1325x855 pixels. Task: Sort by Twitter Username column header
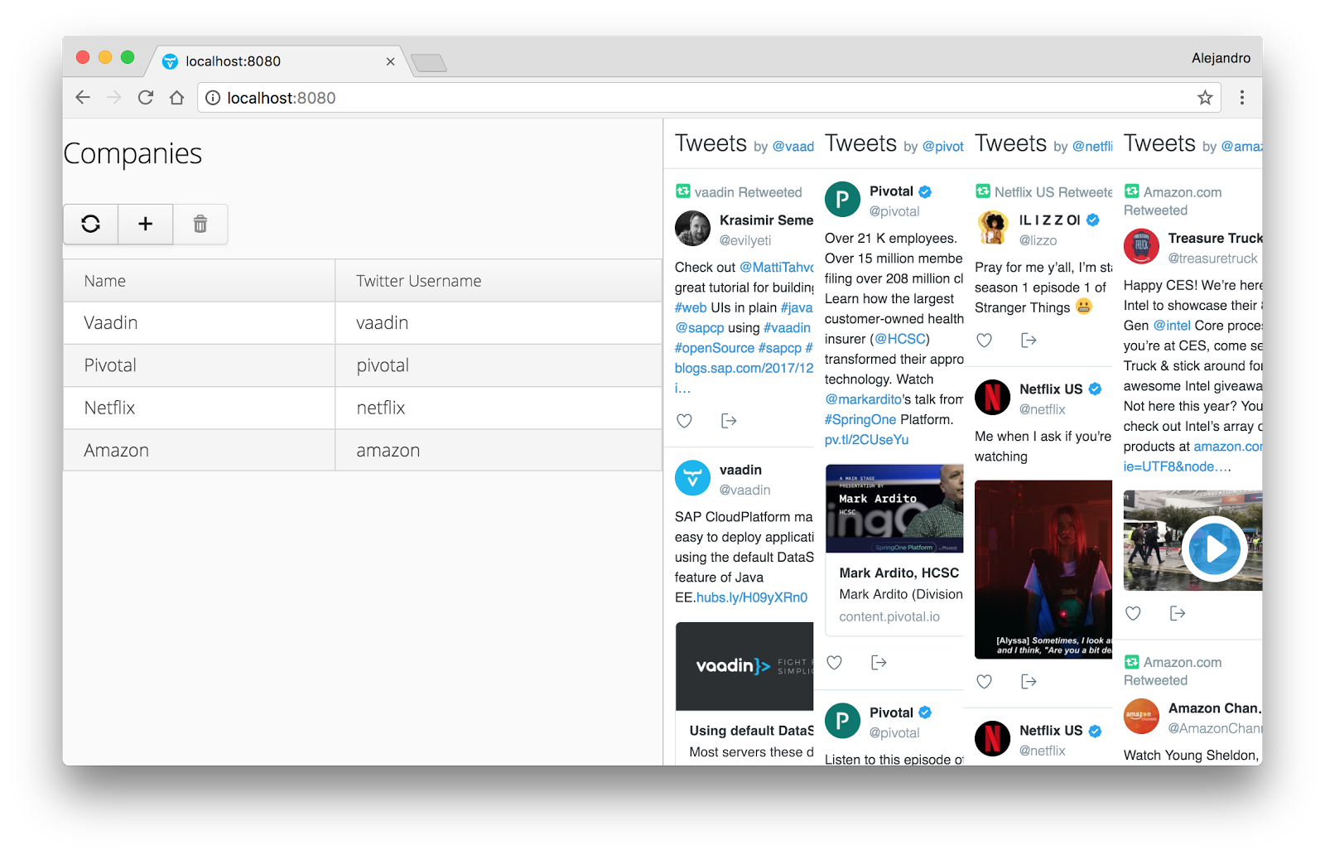point(418,281)
